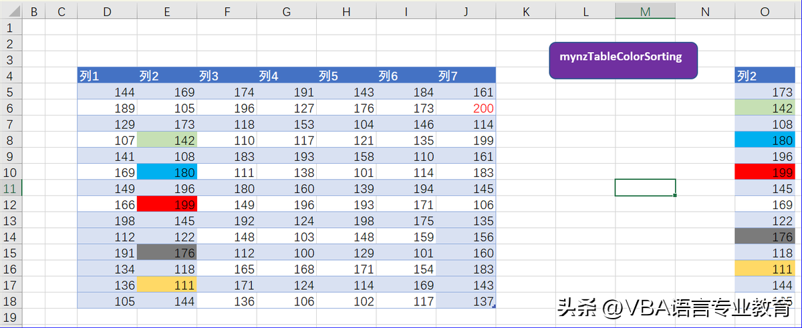Select cell D5 containing 144
802x328 pixels.
pos(107,92)
